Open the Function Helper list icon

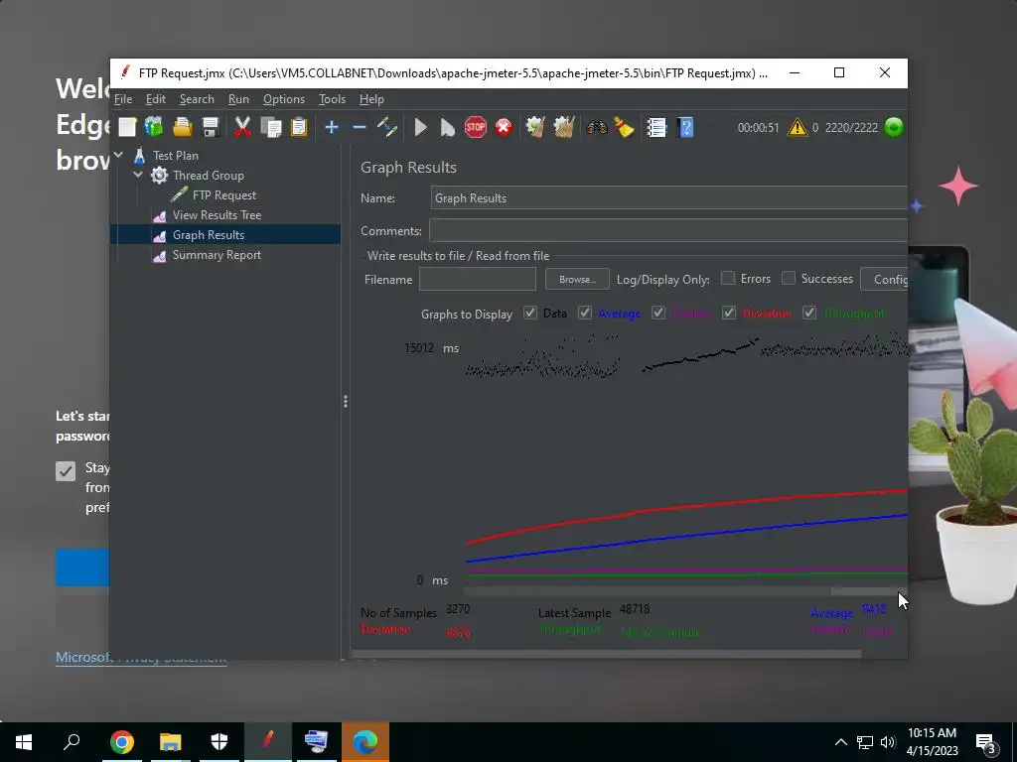point(656,127)
